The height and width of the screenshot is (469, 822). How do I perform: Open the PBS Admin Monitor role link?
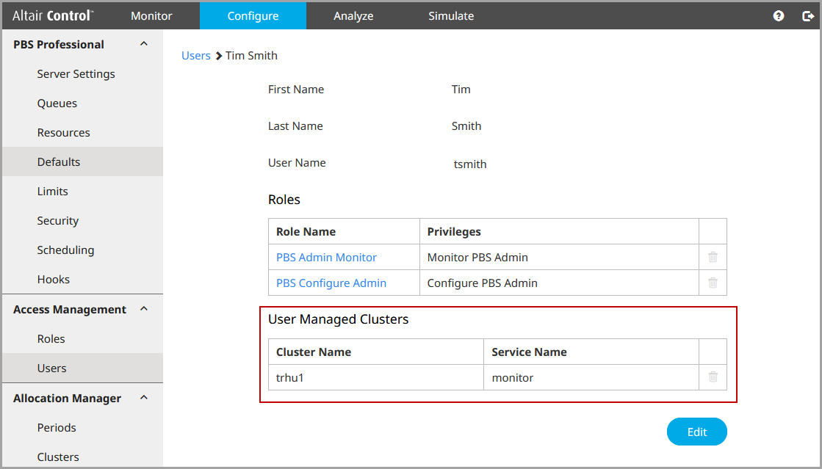326,258
